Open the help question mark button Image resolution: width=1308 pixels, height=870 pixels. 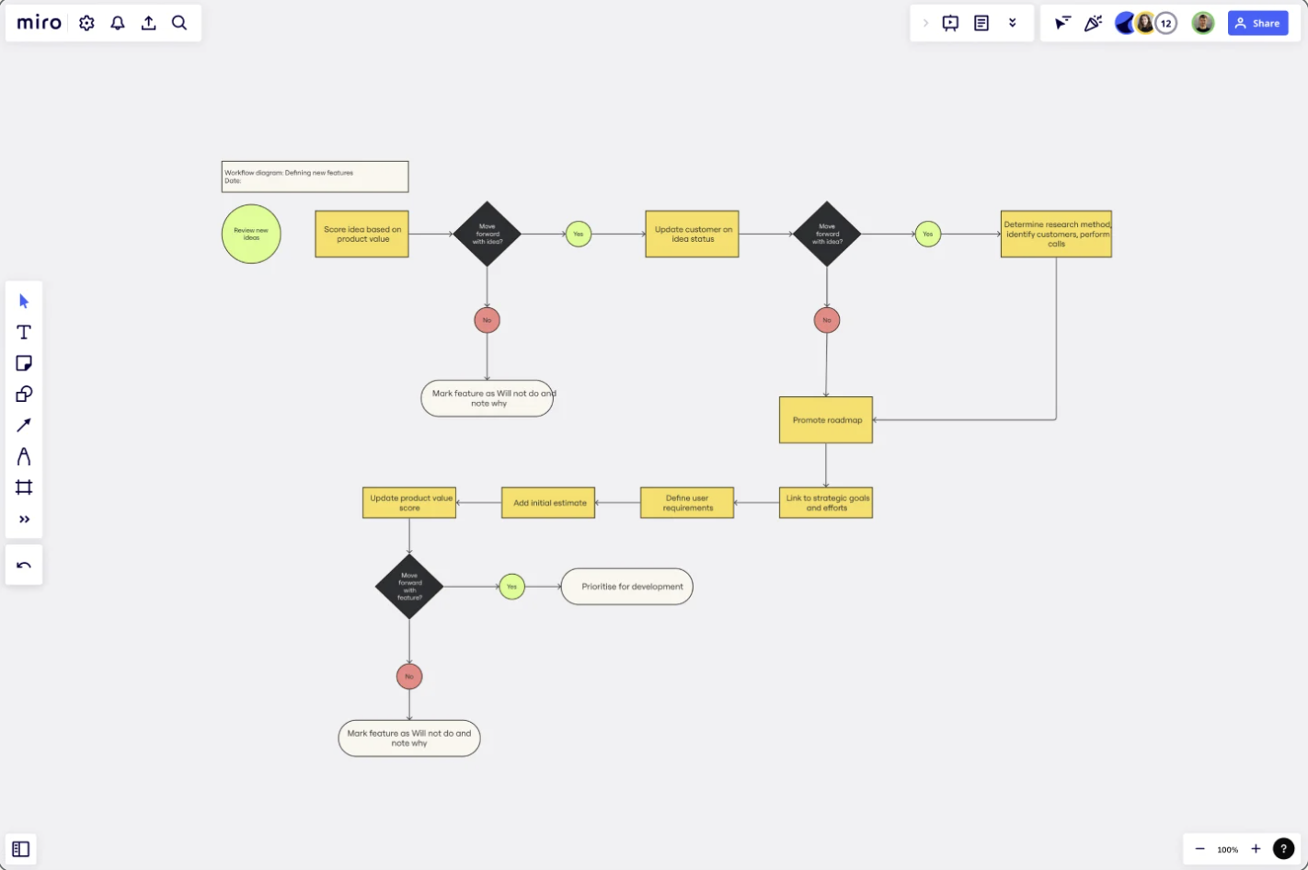[x=1283, y=848]
